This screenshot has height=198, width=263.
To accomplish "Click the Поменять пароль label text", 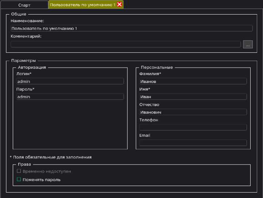I will tap(42, 179).
